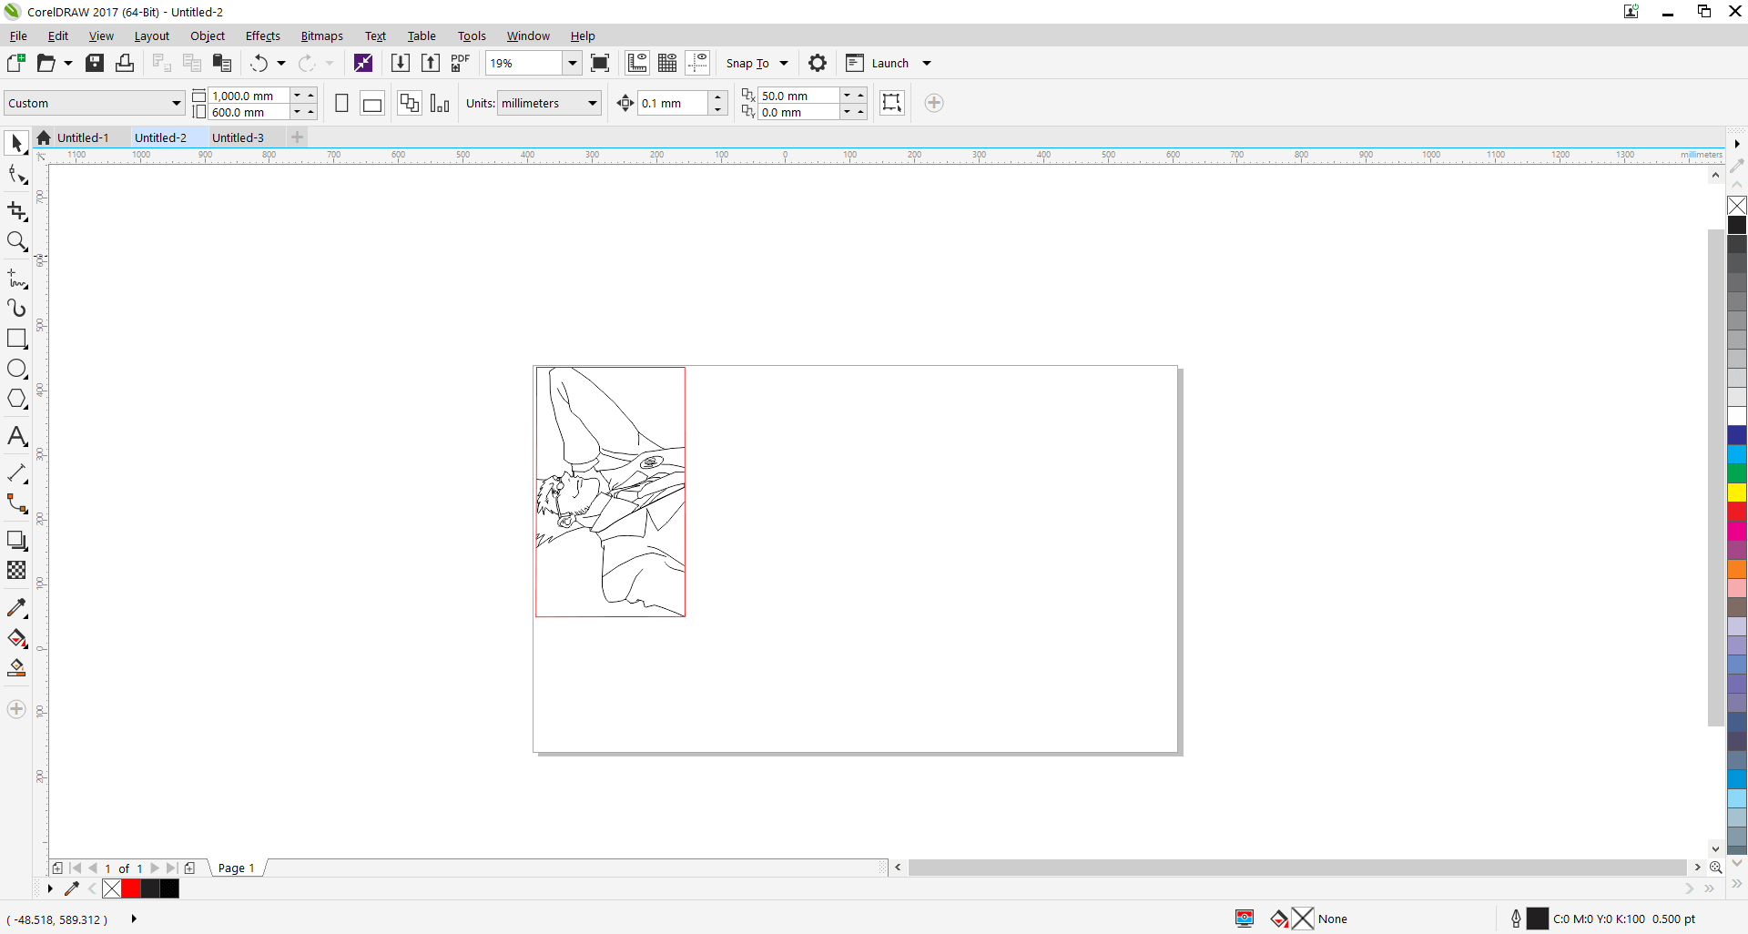Viewport: 1748px width, 934px height.
Task: Select the Connector tool
Action: (16, 503)
